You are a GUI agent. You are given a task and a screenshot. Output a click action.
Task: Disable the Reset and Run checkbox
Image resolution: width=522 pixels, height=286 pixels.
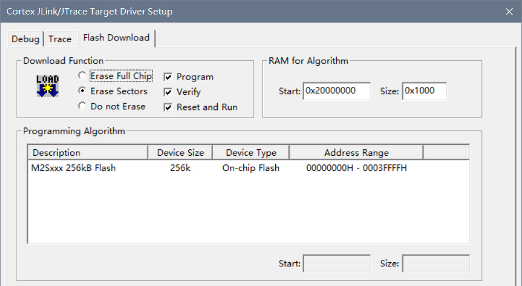point(168,107)
